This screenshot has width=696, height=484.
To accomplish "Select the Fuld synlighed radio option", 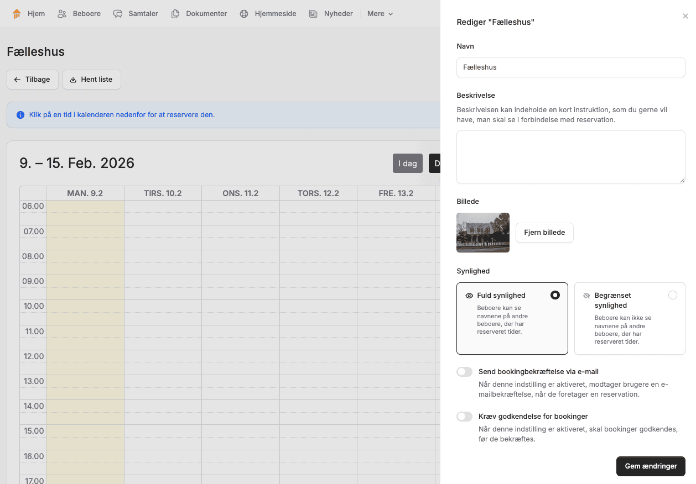I will point(555,295).
